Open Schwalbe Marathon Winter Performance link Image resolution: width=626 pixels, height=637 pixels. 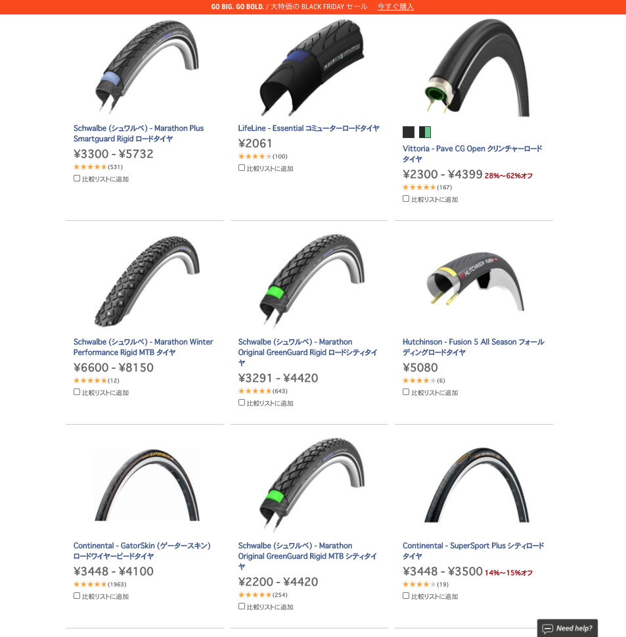pos(143,347)
